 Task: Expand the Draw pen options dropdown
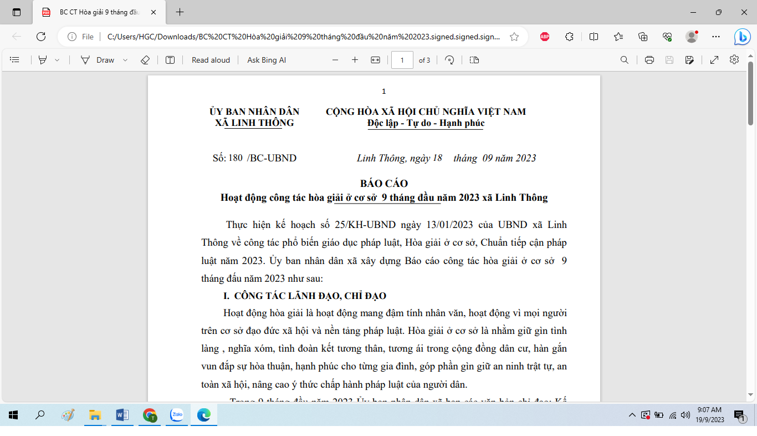pyautogui.click(x=125, y=60)
